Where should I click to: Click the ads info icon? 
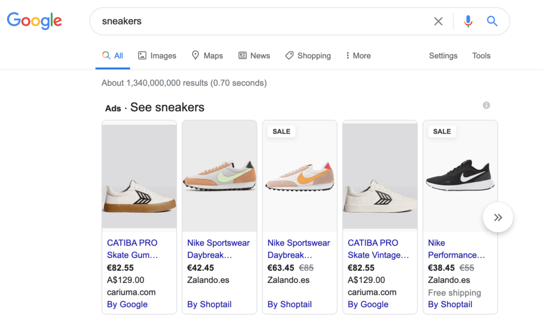(486, 105)
